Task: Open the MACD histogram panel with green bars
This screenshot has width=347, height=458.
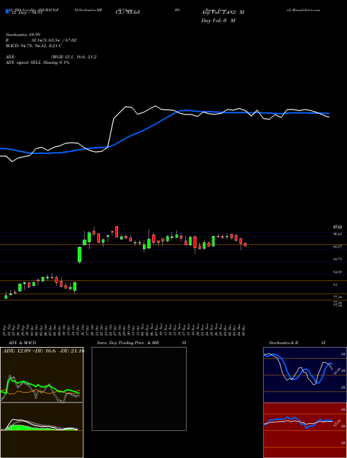Action: tap(42, 430)
